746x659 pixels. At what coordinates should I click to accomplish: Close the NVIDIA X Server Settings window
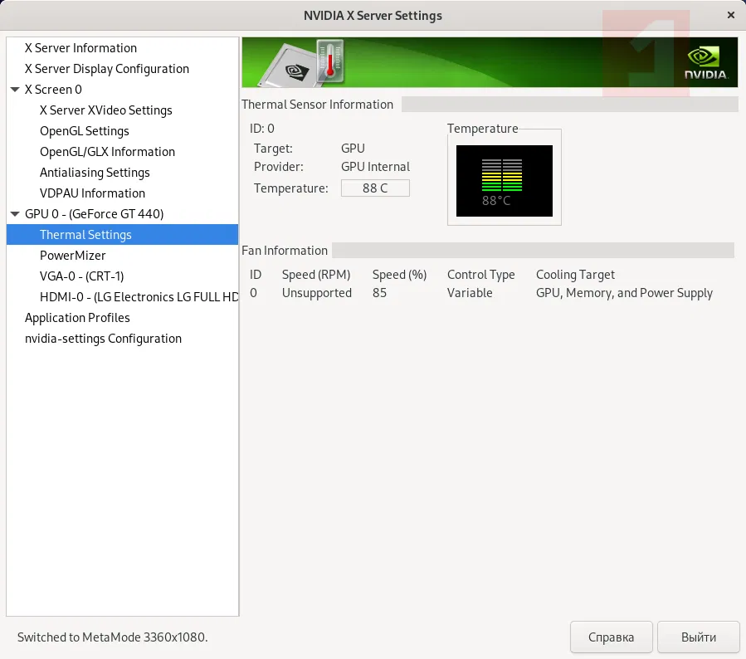[x=731, y=15]
